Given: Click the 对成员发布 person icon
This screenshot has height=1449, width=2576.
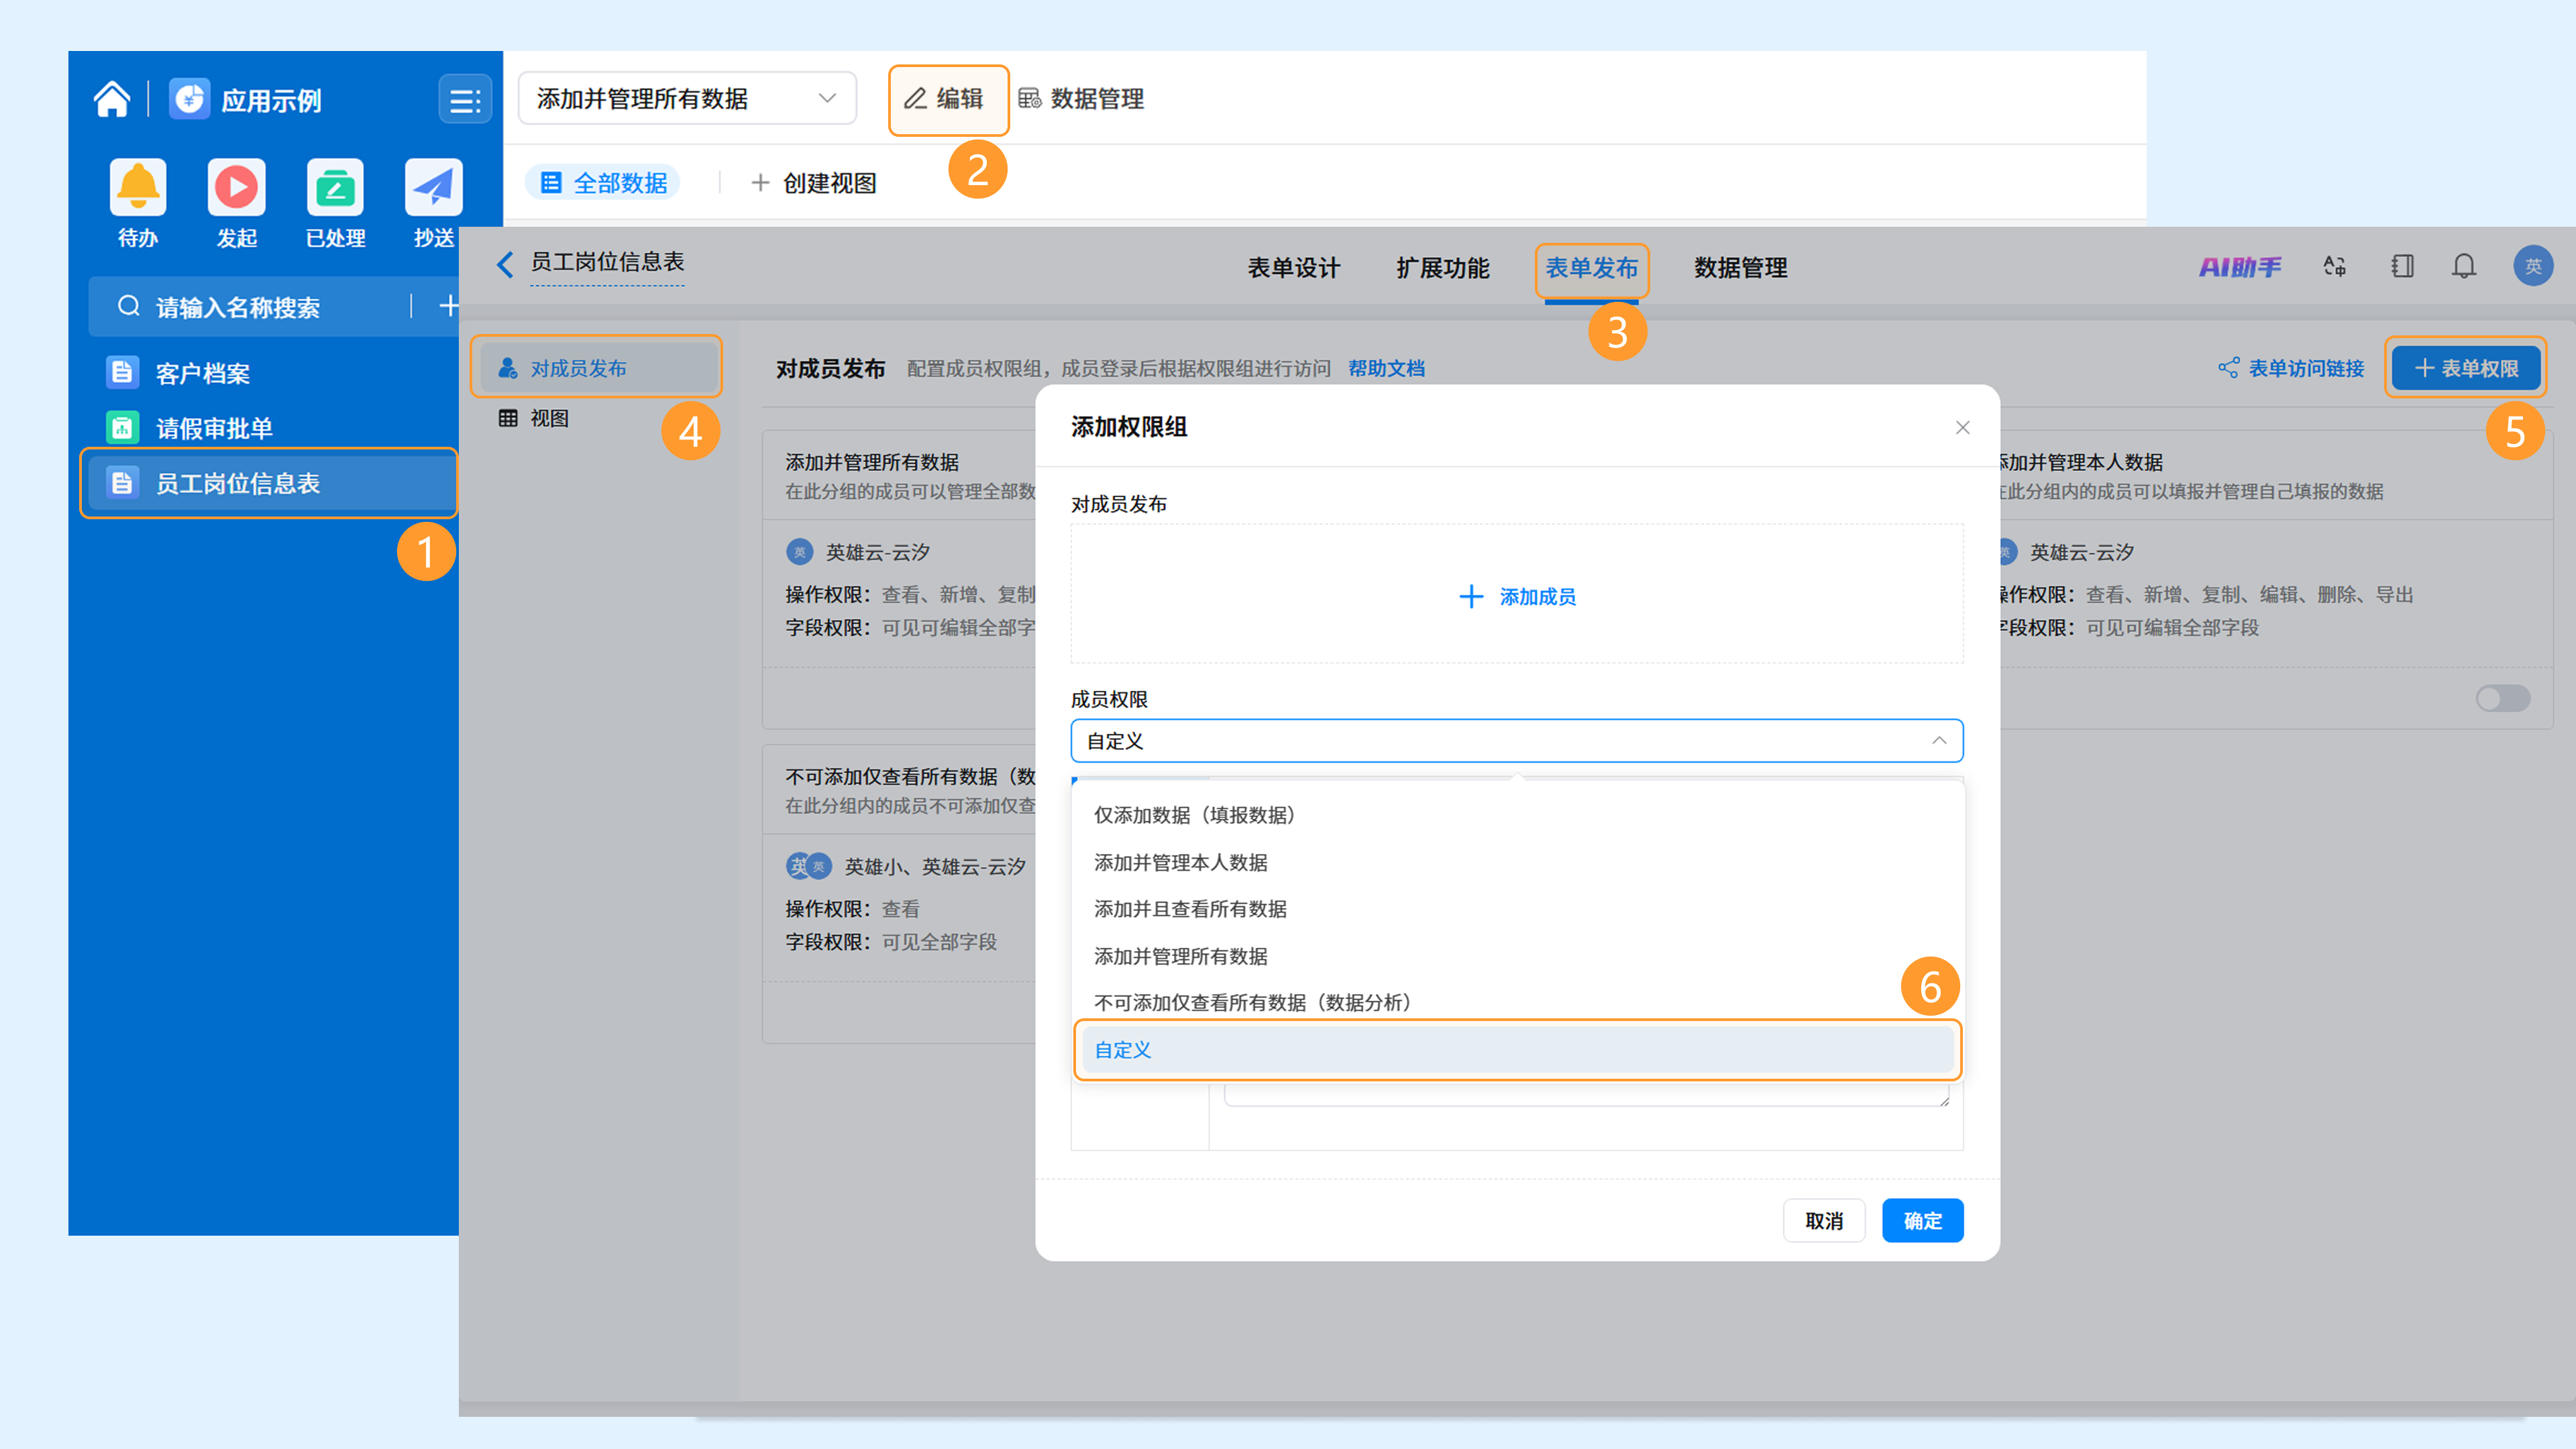Looking at the screenshot, I should 508,367.
